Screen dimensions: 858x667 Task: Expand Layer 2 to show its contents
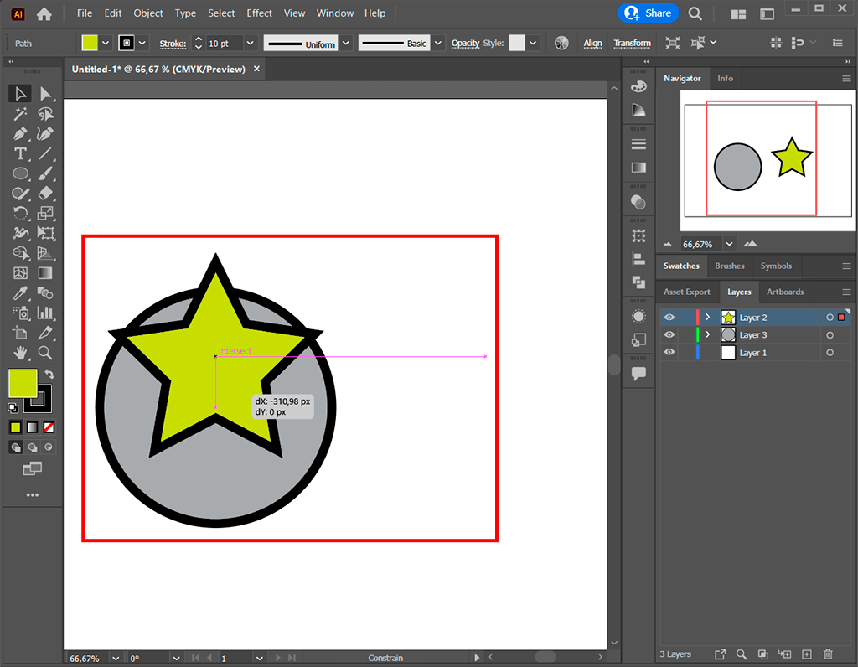click(708, 317)
